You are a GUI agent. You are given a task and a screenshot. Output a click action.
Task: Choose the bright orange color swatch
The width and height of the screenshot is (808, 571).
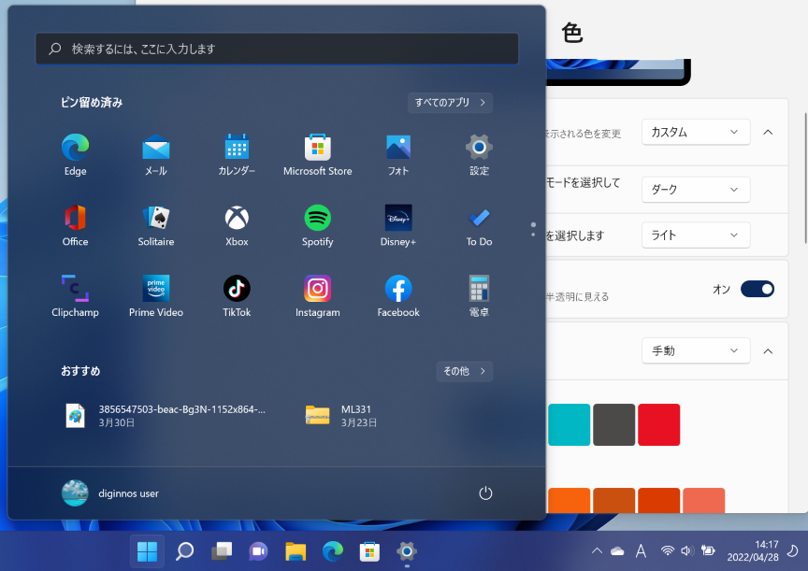click(569, 501)
